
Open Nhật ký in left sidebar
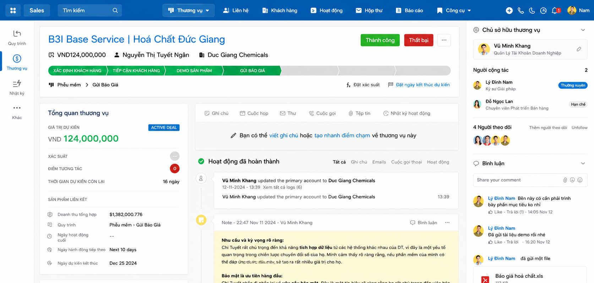click(x=17, y=87)
